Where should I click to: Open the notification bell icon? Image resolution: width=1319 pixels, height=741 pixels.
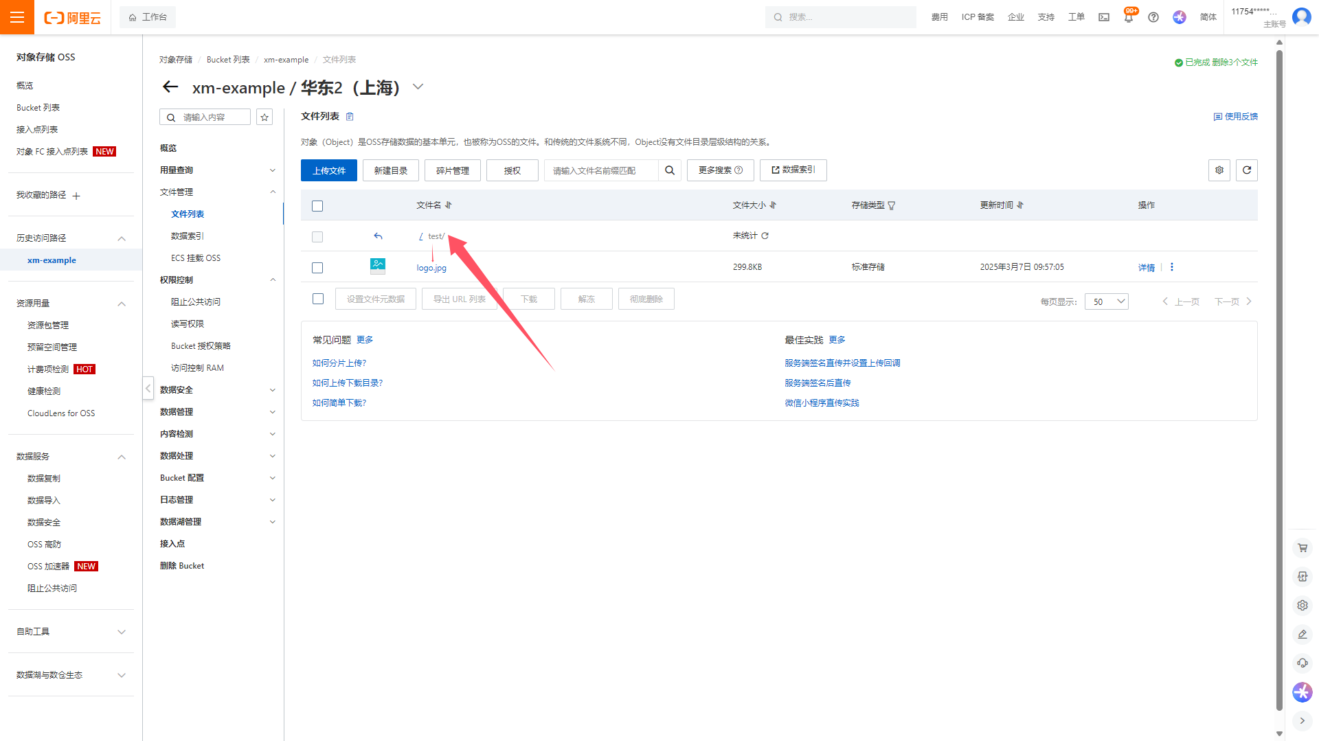click(1128, 17)
